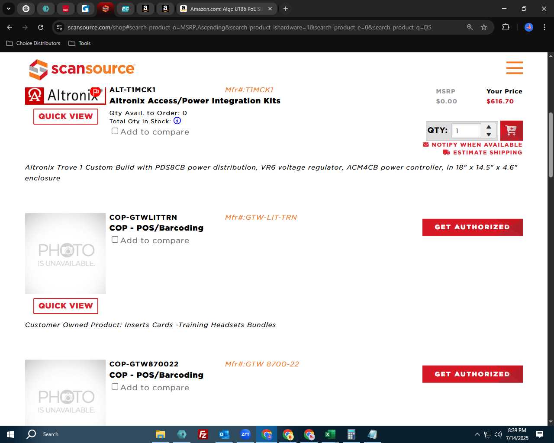Open the ScanSource hamburger menu

(x=514, y=68)
